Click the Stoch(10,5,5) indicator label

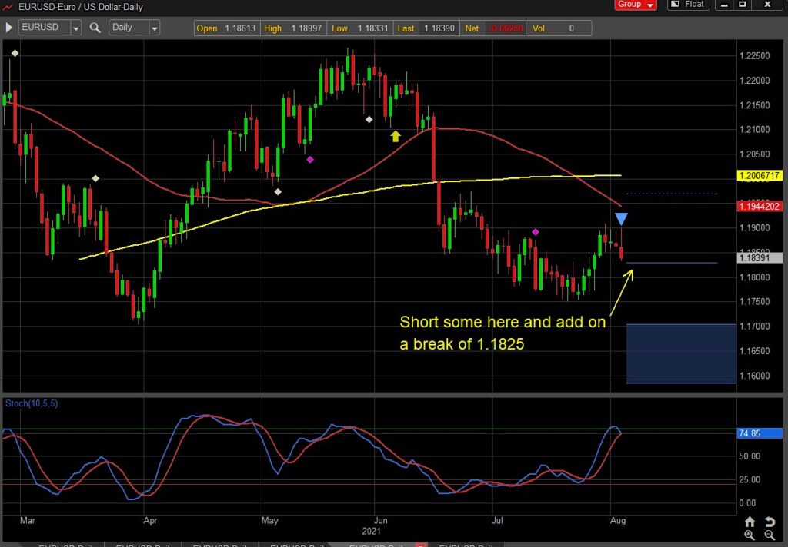(31, 403)
